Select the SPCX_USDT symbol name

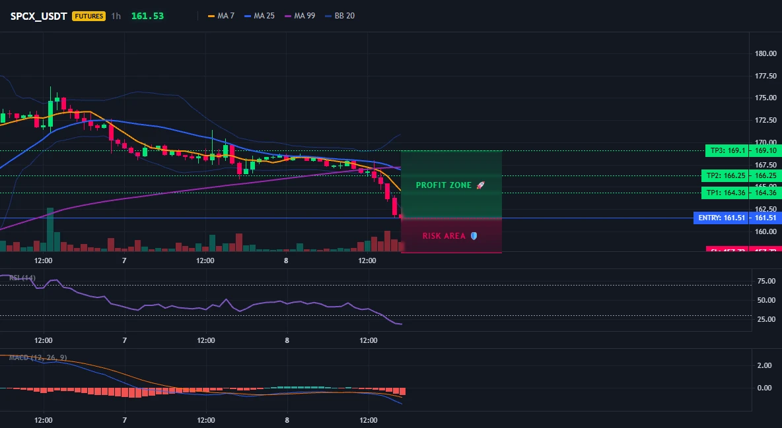39,16
